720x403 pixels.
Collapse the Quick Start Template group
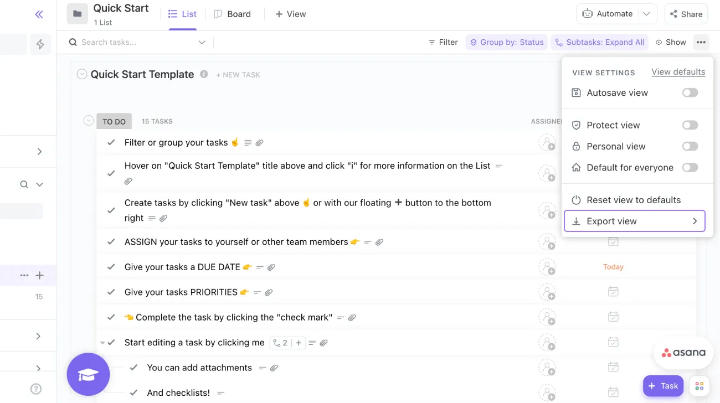coord(81,74)
